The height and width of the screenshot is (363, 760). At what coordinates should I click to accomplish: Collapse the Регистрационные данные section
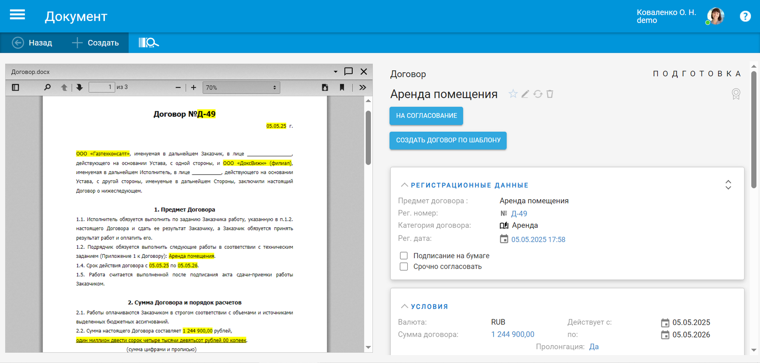pyautogui.click(x=404, y=185)
